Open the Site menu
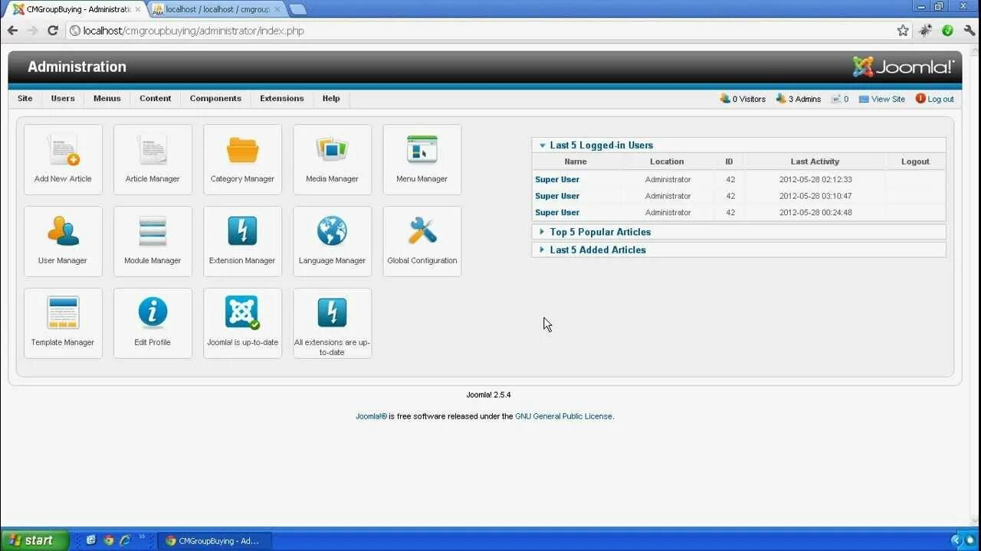Viewport: 981px width, 551px height. pyautogui.click(x=25, y=99)
